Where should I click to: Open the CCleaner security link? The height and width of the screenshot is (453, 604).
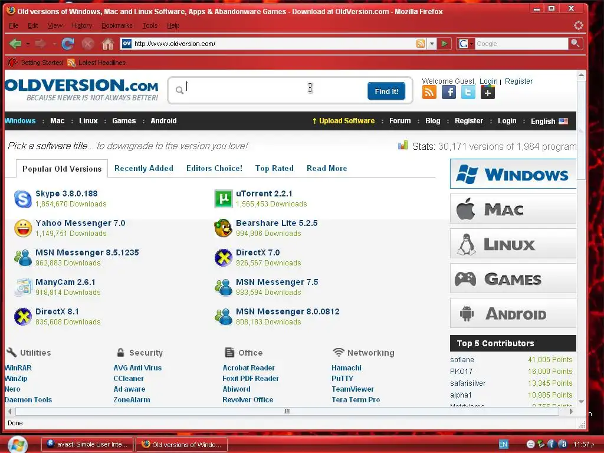(129, 379)
